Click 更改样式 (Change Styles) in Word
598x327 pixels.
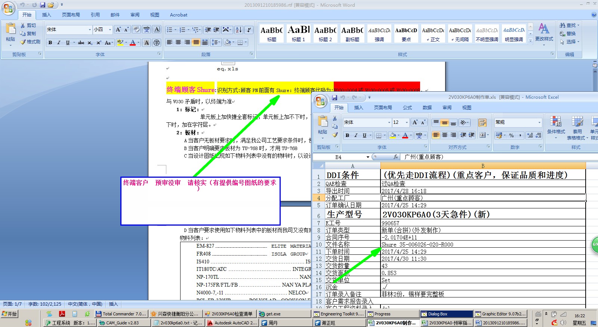(x=544, y=34)
